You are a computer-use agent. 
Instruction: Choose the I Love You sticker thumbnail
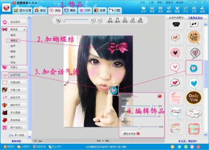coord(176,127)
